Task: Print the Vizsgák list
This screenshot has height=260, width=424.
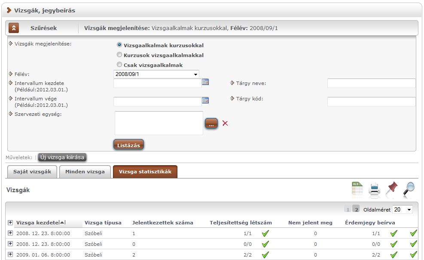Action: (375, 189)
